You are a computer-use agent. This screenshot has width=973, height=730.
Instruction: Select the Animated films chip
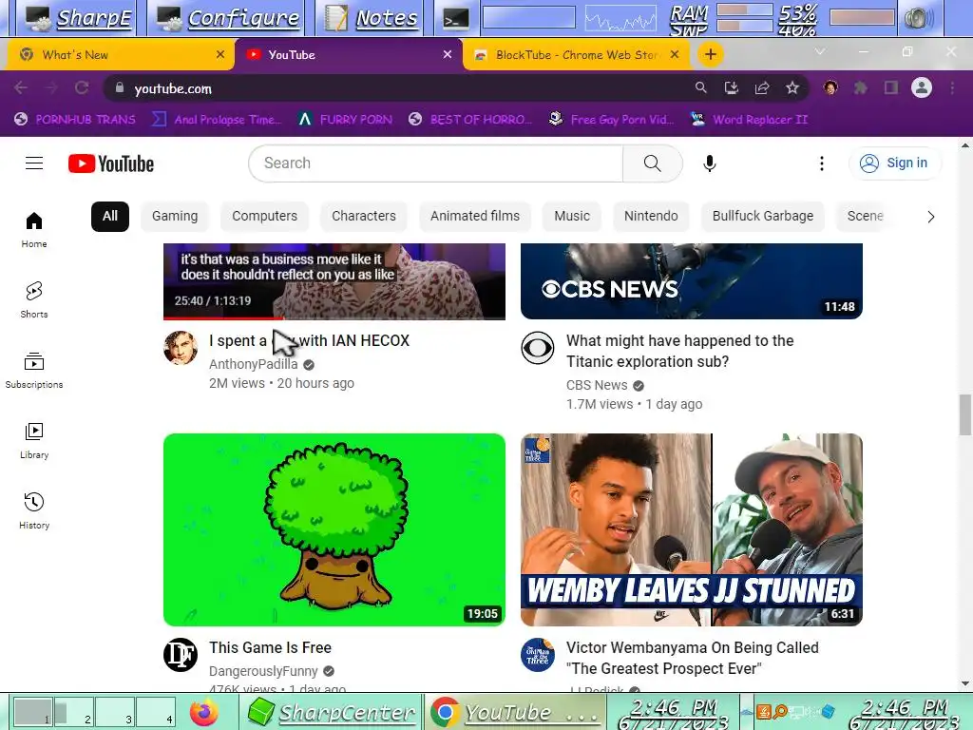[475, 216]
